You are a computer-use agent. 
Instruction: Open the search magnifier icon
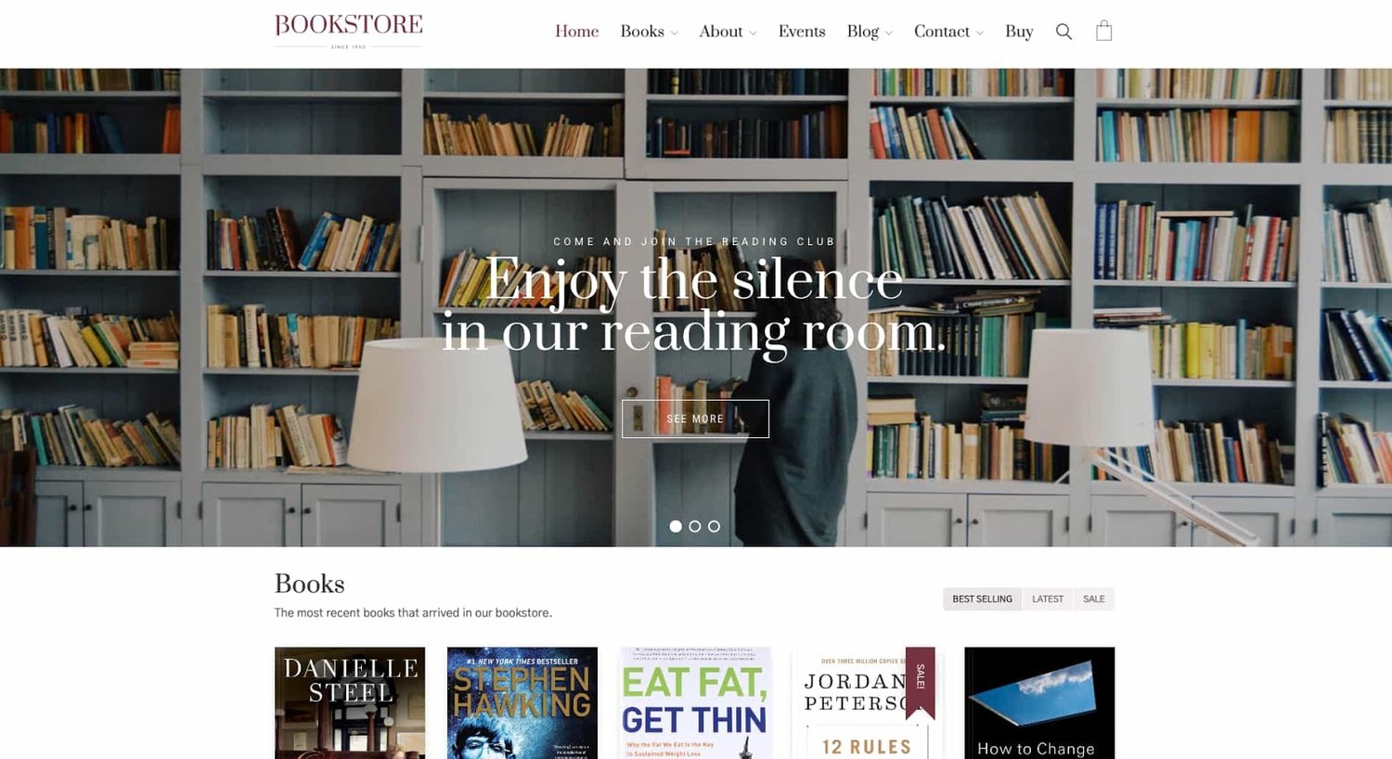click(x=1063, y=32)
